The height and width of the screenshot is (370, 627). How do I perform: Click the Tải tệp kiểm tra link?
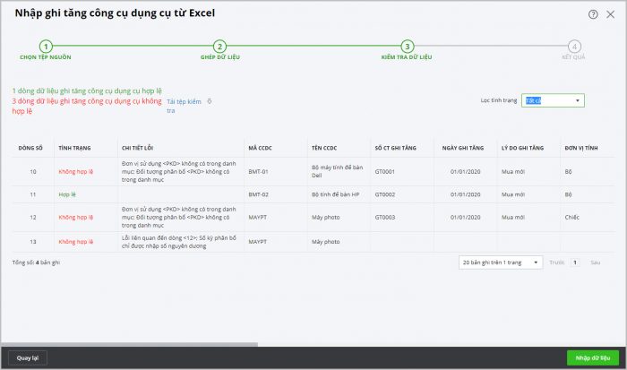(182, 107)
